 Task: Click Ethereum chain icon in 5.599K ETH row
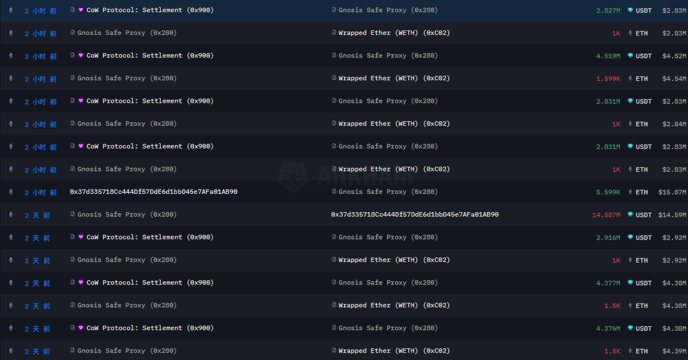point(10,192)
